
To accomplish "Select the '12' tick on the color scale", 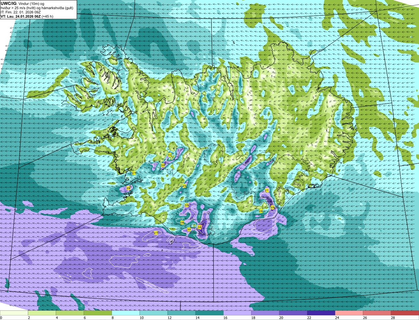I will [x=170, y=318].
